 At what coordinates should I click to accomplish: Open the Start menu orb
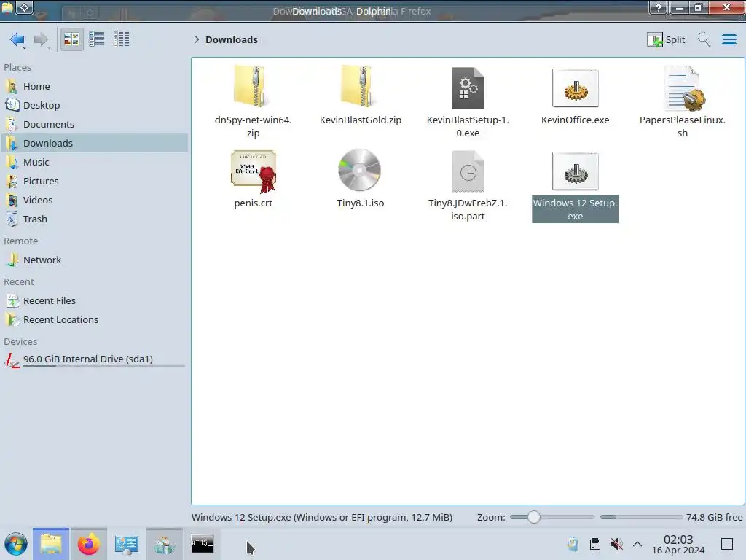16,544
